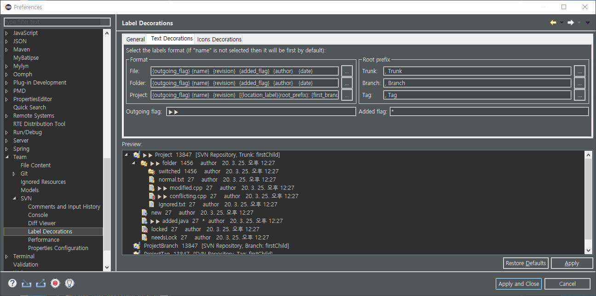Expand the Git preferences node
Image resolution: width=596 pixels, height=296 pixels.
(x=14, y=174)
